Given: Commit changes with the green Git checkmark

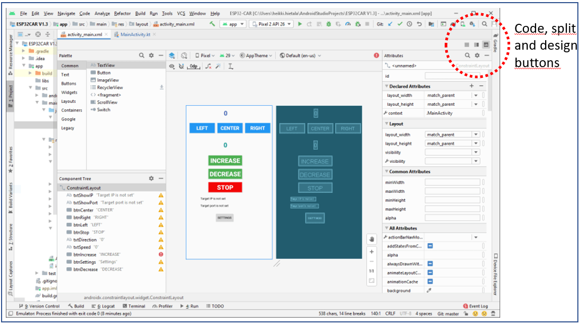Looking at the screenshot, I should [x=400, y=24].
